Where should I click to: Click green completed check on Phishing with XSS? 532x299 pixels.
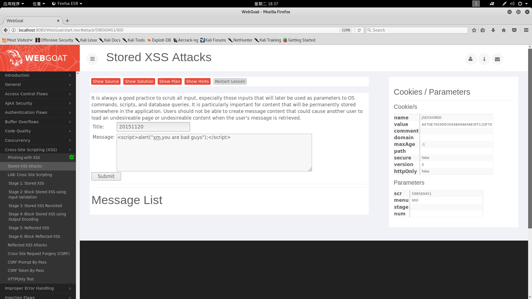click(72, 157)
